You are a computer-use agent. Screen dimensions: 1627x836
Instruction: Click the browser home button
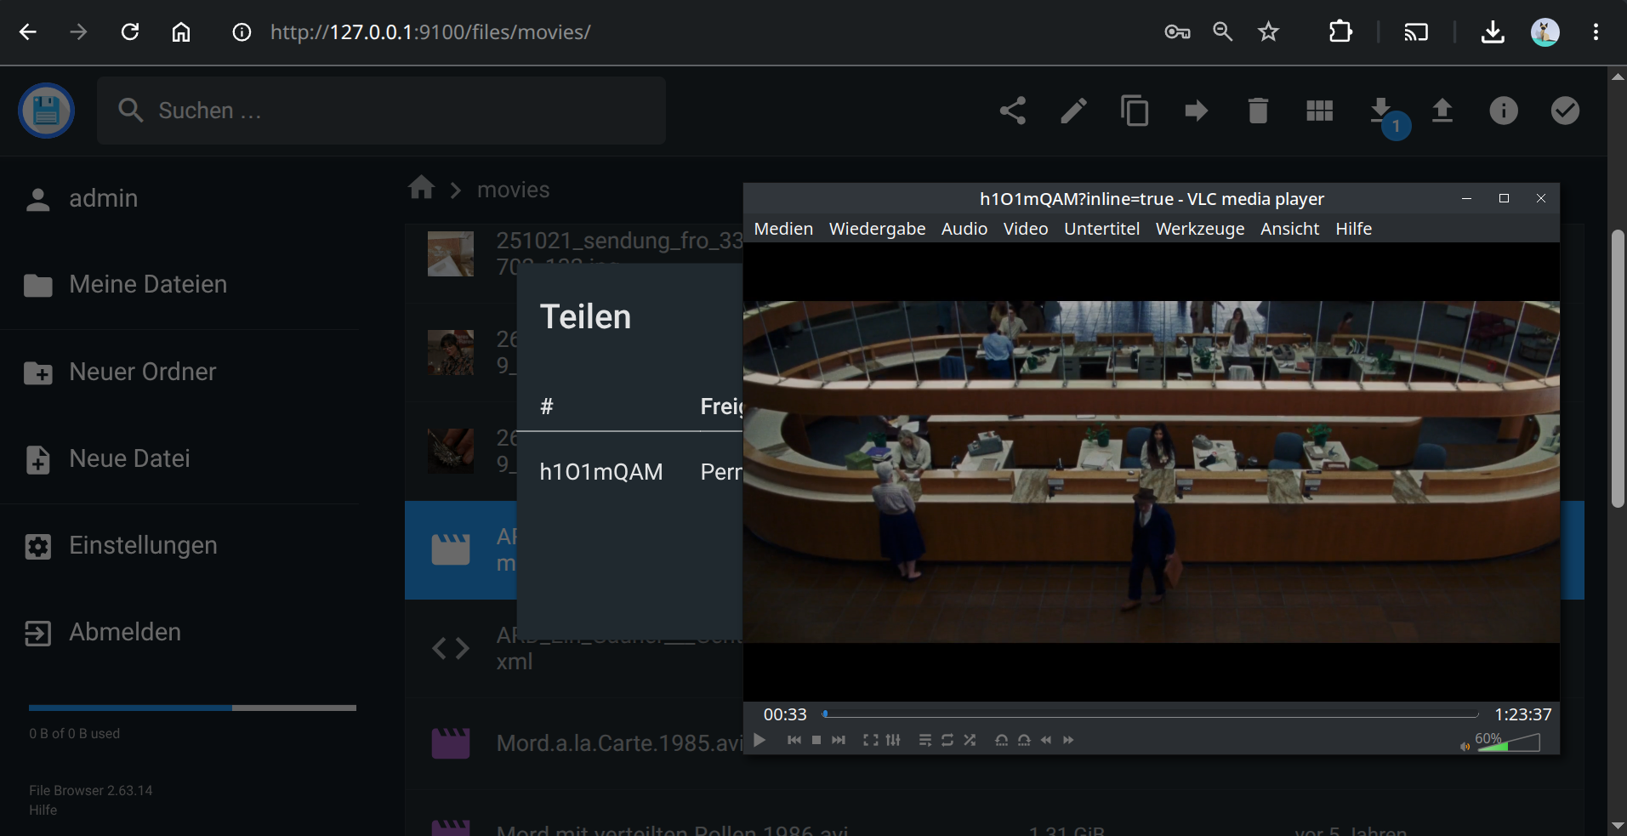click(181, 32)
